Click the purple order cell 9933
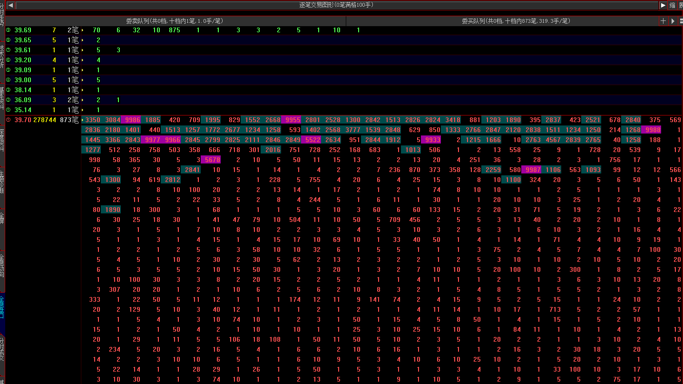683x384 pixels. 431,140
